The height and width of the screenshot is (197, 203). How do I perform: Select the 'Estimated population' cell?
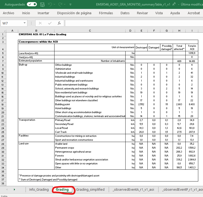pyautogui.click(x=36, y=61)
